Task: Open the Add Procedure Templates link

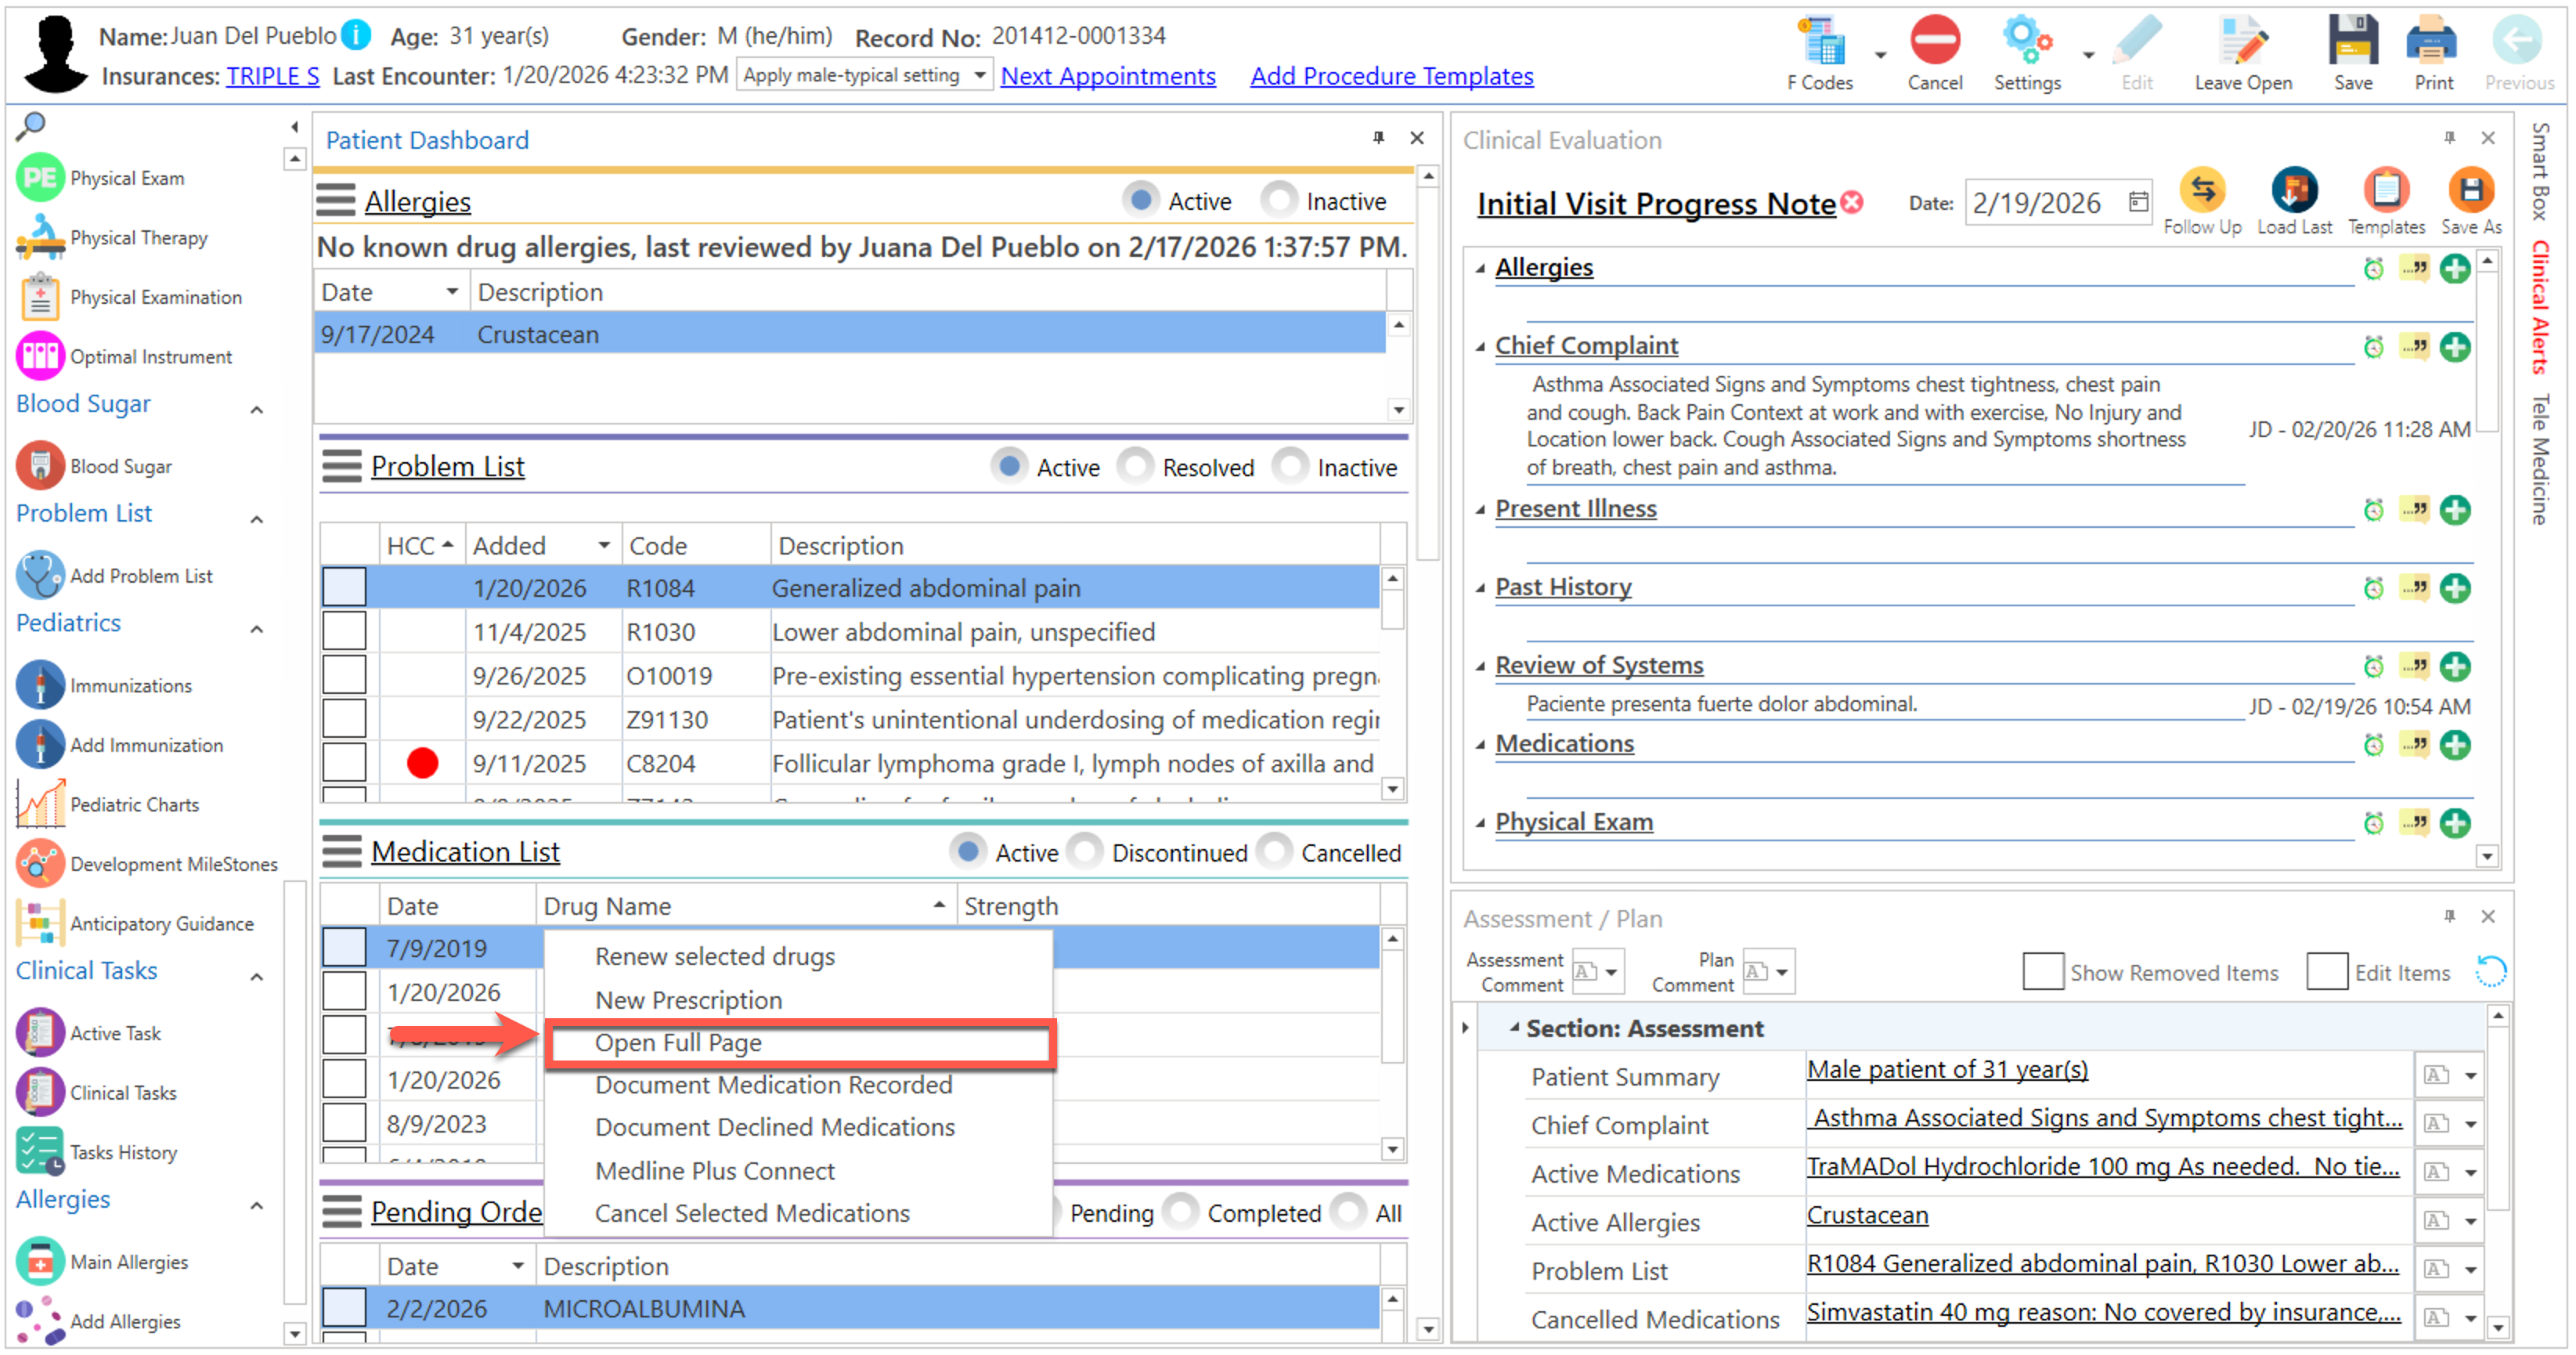Action: [x=1391, y=76]
